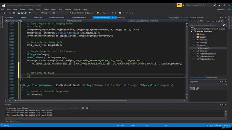Expand VulkanValidation.h tree node
232x130 pixels.
point(194,59)
